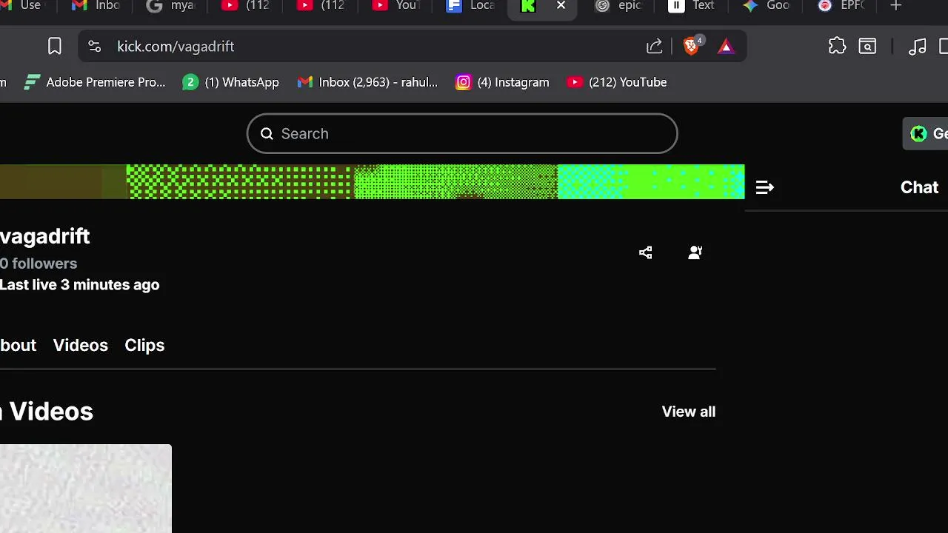Open the Clips tab on channel
948x533 pixels.
click(x=144, y=345)
